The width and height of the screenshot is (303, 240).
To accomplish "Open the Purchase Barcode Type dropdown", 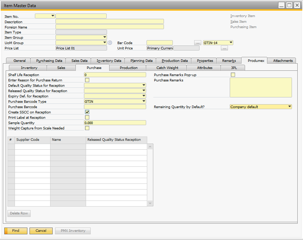I will 144,101.
